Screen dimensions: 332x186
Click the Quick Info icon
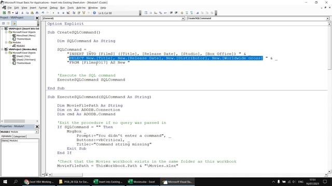pyautogui.click(x=156, y=13)
